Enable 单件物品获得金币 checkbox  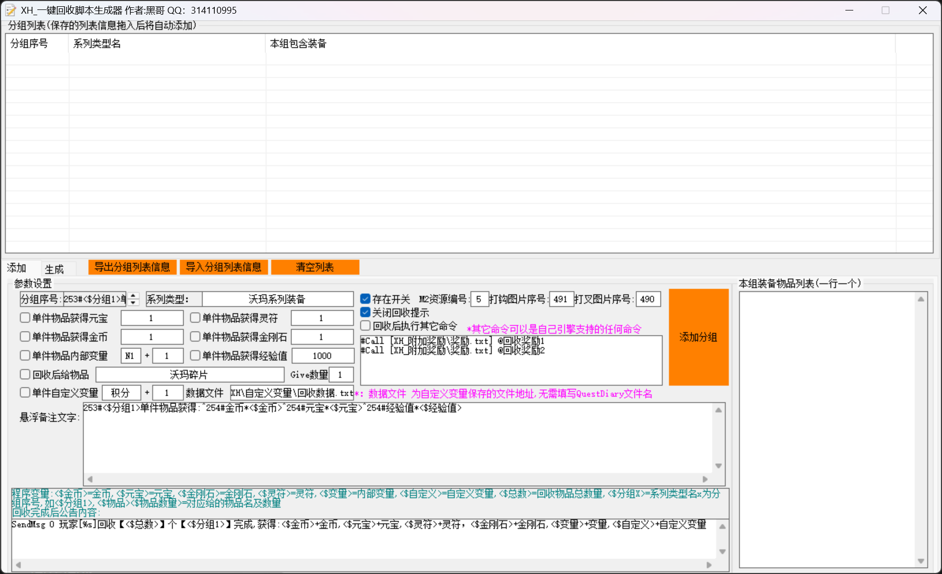[x=25, y=336]
